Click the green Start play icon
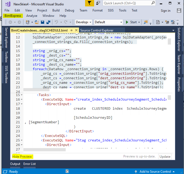 click(127, 22)
